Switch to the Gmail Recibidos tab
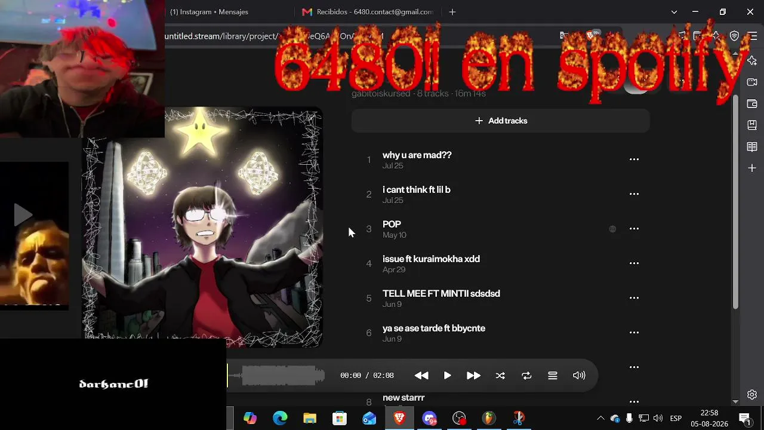Screen dimensions: 764x430 point(367,12)
